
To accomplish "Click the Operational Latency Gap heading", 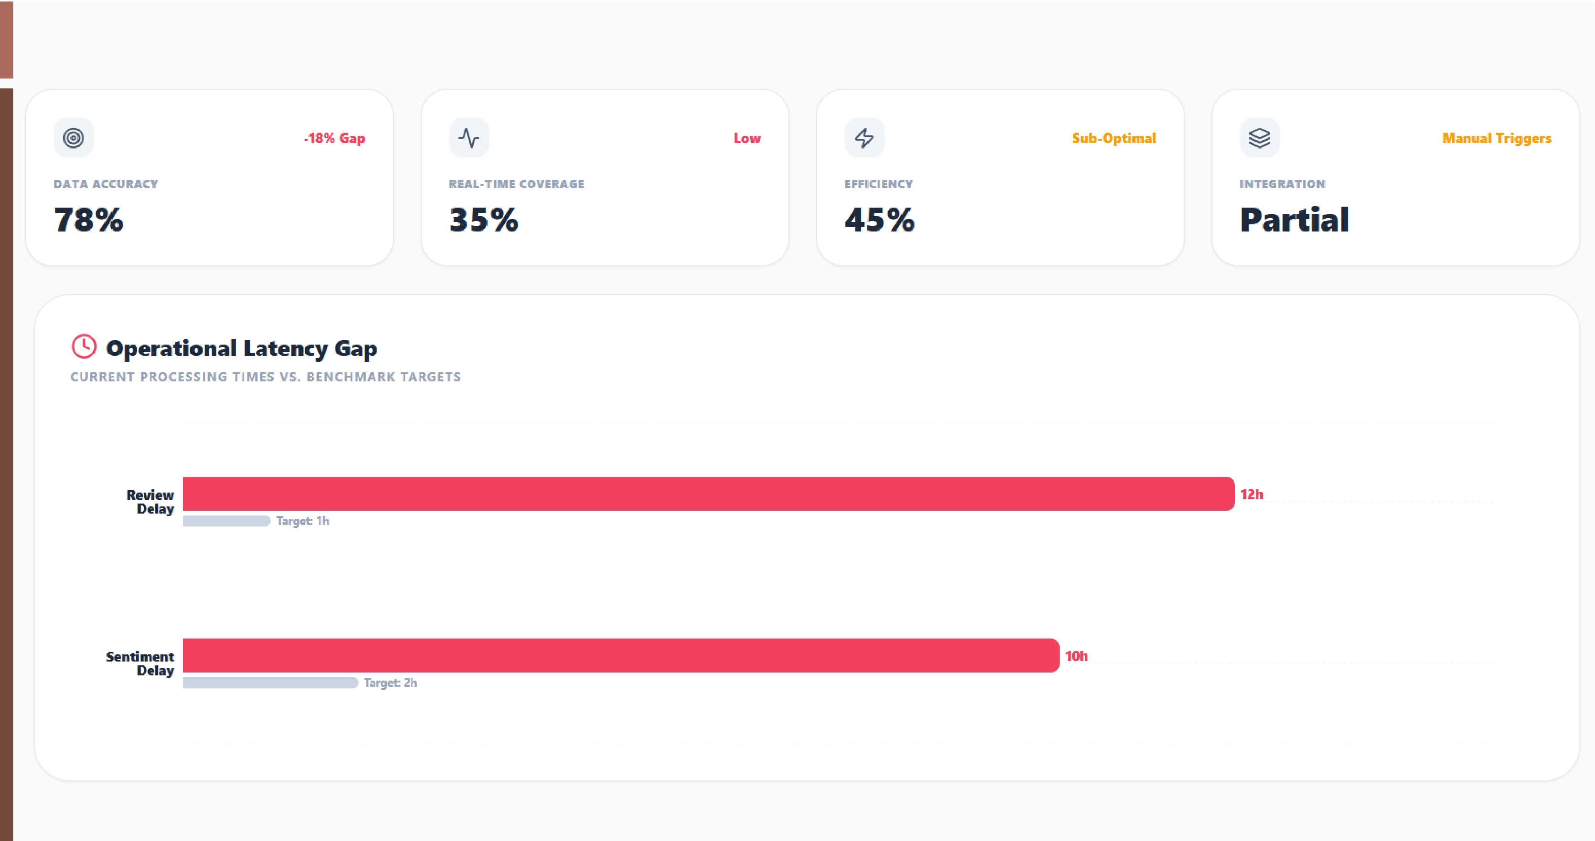I will click(x=242, y=348).
